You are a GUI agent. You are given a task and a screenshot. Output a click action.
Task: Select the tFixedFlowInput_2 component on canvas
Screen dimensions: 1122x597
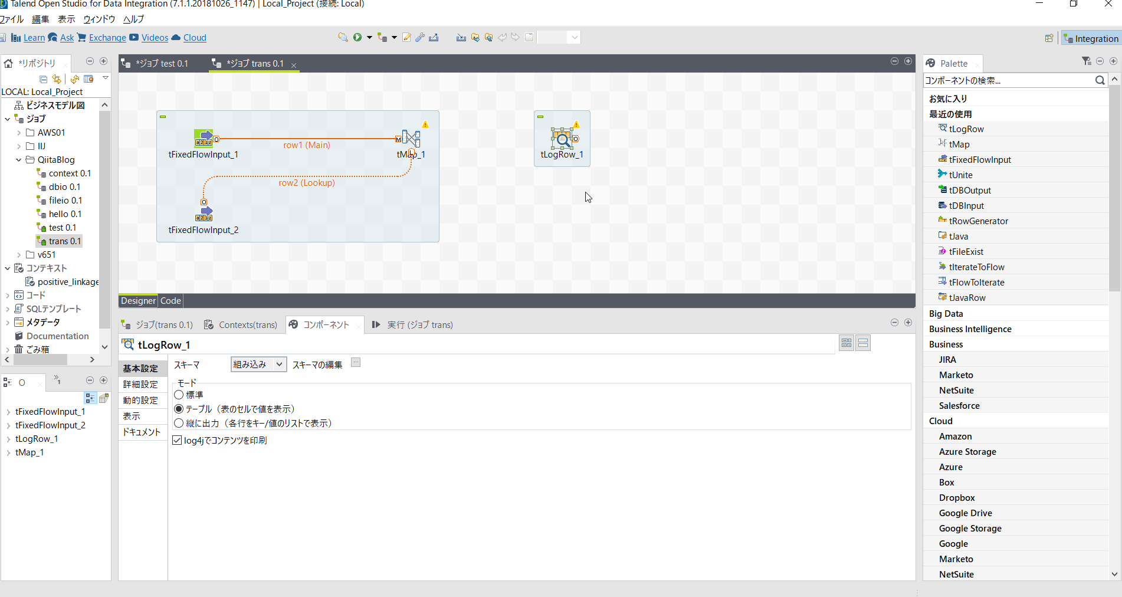[x=204, y=214]
